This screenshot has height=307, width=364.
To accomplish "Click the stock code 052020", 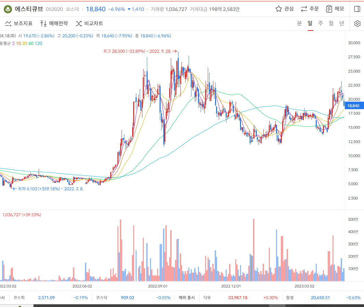I will pyautogui.click(x=54, y=9).
